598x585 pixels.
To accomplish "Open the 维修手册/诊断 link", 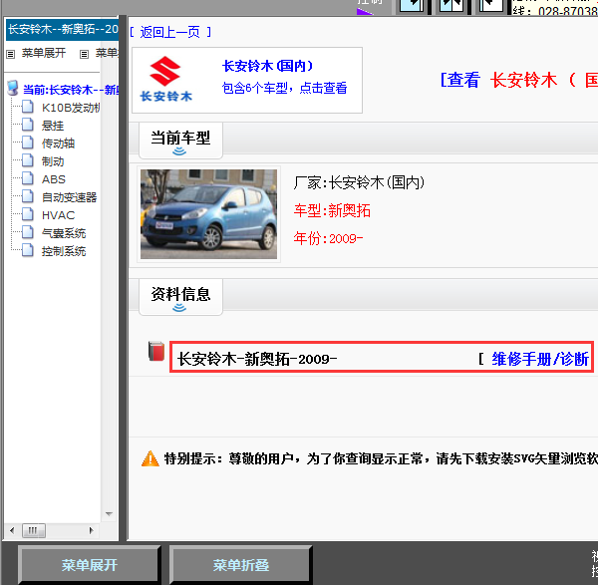I will click(540, 359).
